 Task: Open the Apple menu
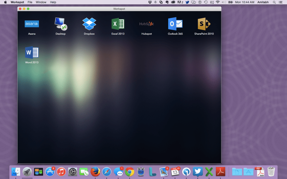point(5,2)
